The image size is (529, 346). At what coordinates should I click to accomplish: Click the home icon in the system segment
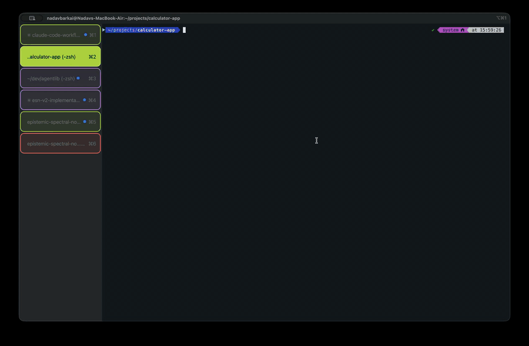tap(463, 30)
